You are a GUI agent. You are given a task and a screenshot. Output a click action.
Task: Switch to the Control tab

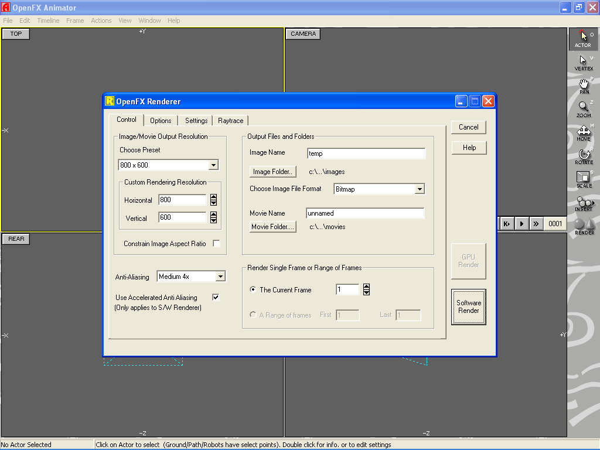(x=127, y=120)
